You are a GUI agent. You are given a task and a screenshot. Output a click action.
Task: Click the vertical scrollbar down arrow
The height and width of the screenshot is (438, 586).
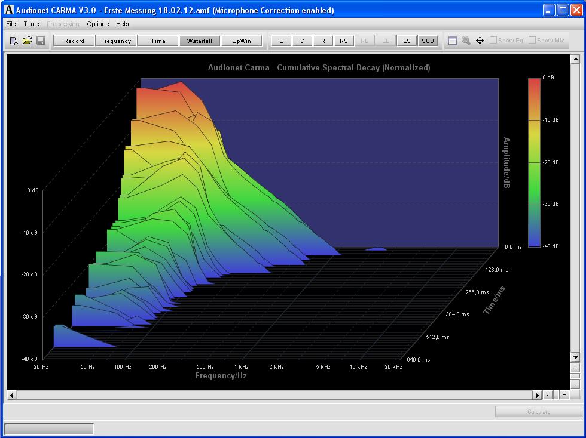click(575, 357)
